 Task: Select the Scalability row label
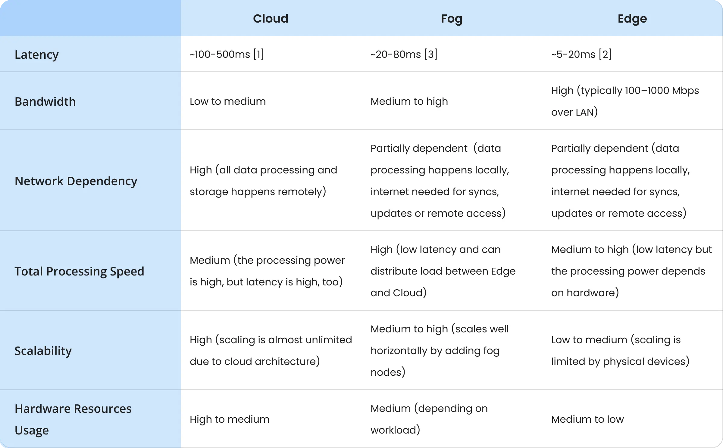pyautogui.click(x=43, y=351)
